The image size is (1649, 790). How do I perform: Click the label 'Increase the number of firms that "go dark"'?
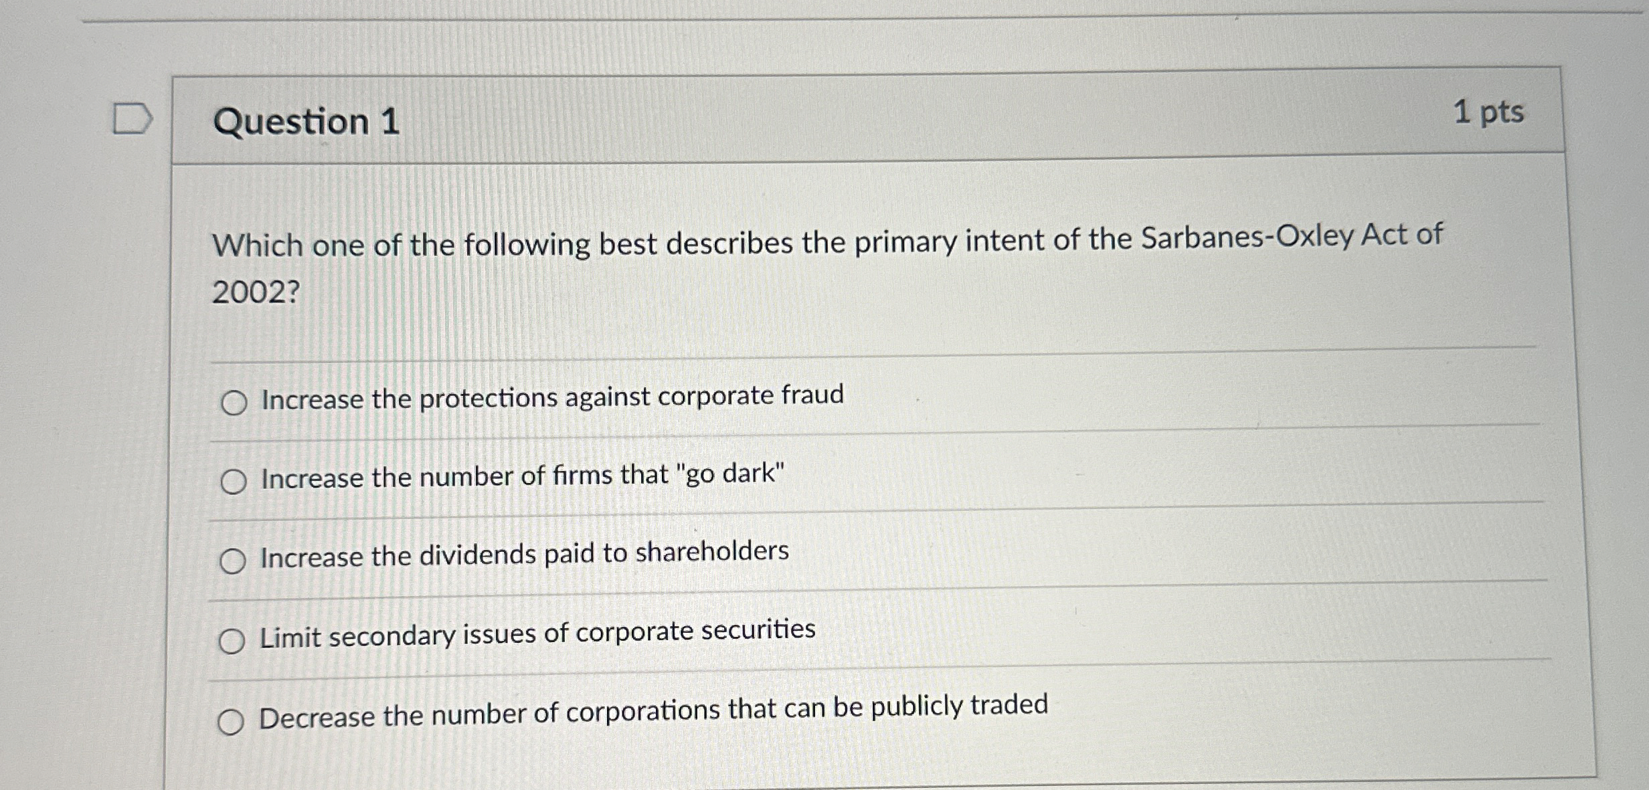pos(523,476)
